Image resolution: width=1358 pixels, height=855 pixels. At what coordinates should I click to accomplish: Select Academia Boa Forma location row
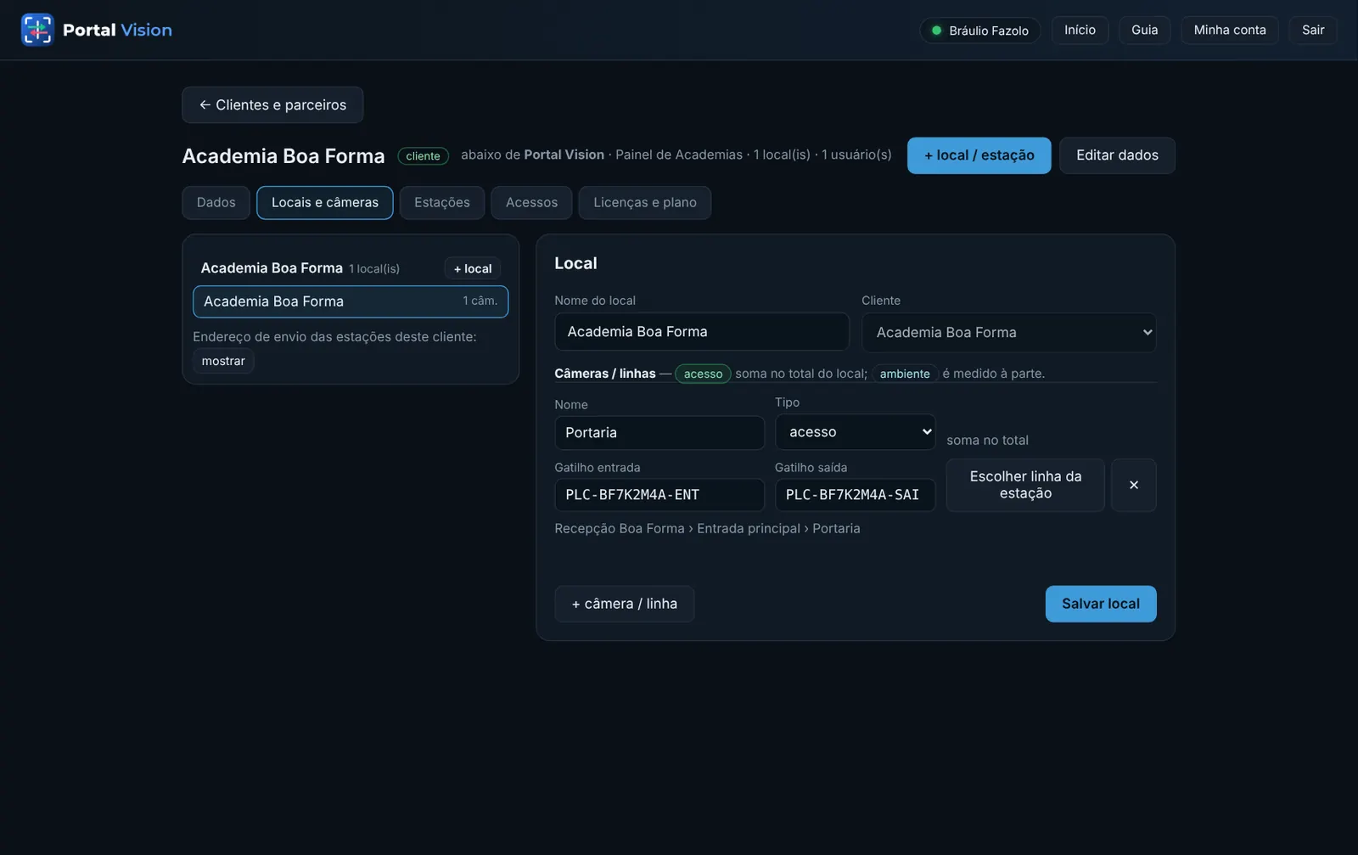[351, 301]
